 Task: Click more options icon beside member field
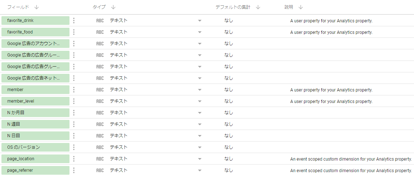click(74, 90)
